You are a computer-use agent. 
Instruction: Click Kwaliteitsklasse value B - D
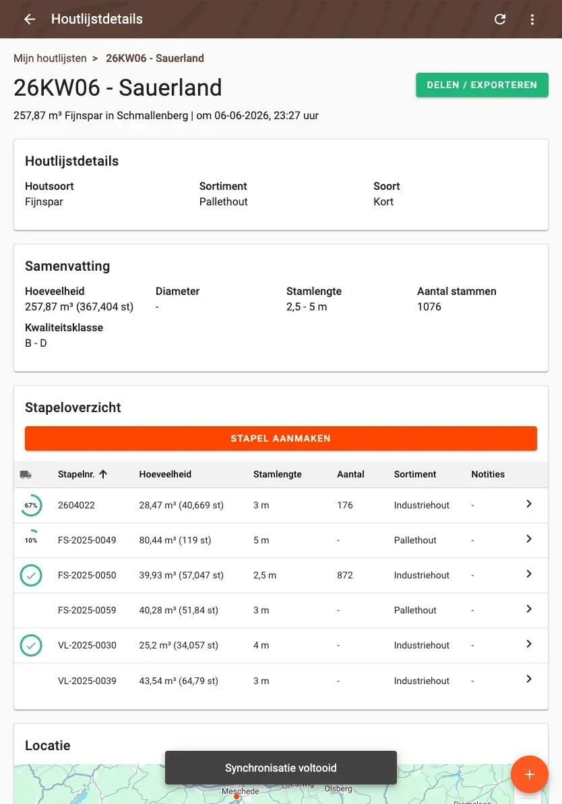point(36,343)
